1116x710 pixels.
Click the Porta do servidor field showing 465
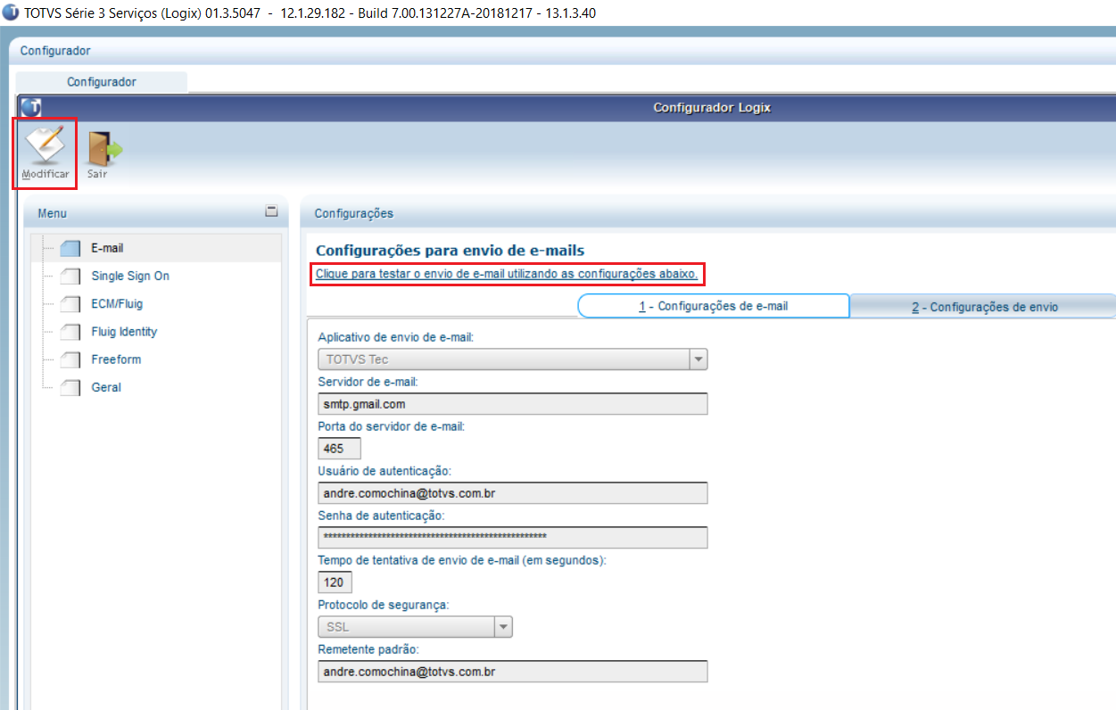339,449
